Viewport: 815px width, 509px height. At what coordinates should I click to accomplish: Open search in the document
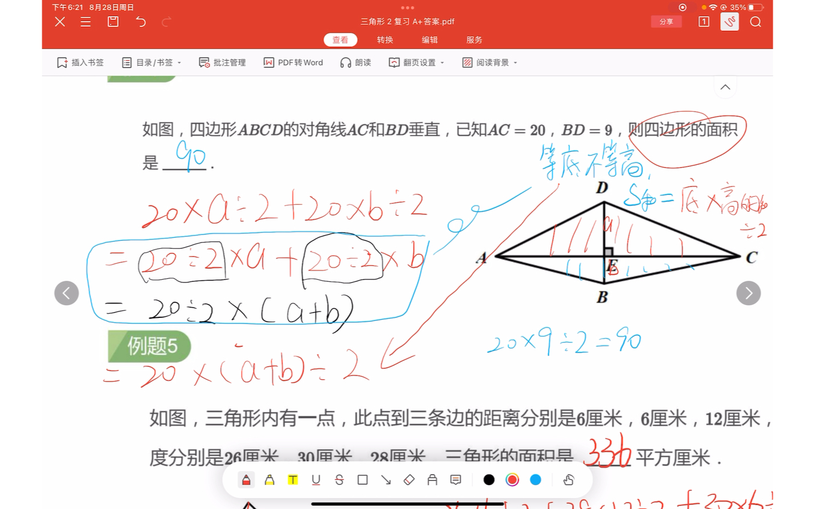pyautogui.click(x=755, y=22)
